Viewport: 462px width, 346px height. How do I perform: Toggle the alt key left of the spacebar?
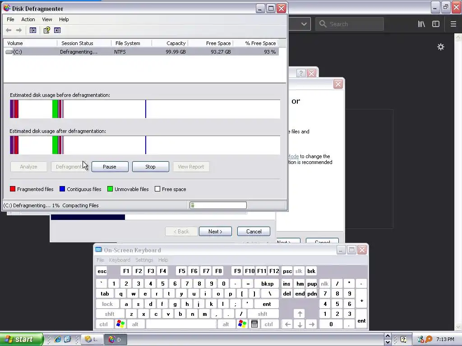(135, 324)
